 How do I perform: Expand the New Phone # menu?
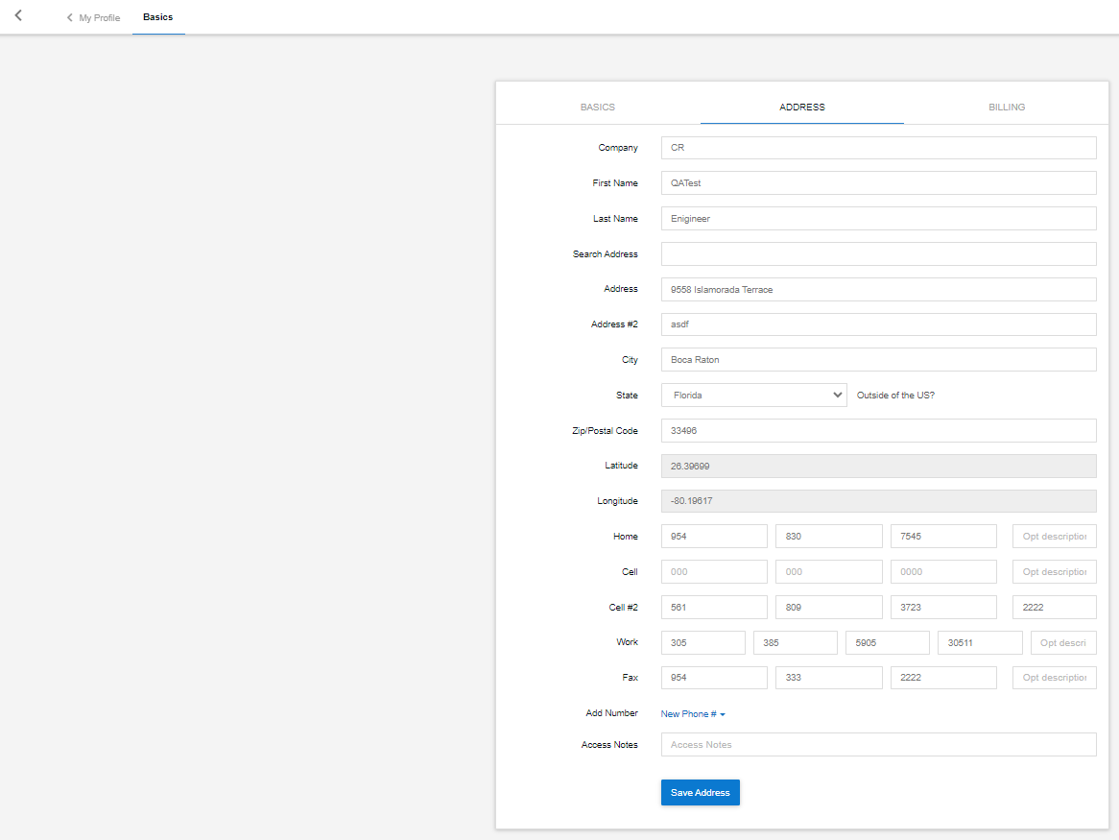(x=687, y=713)
